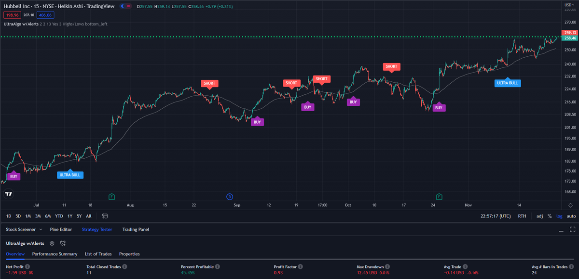Viewport: 579px width, 279px height.
Task: Open UltraAlgo strategy settings gear
Action: coord(52,243)
